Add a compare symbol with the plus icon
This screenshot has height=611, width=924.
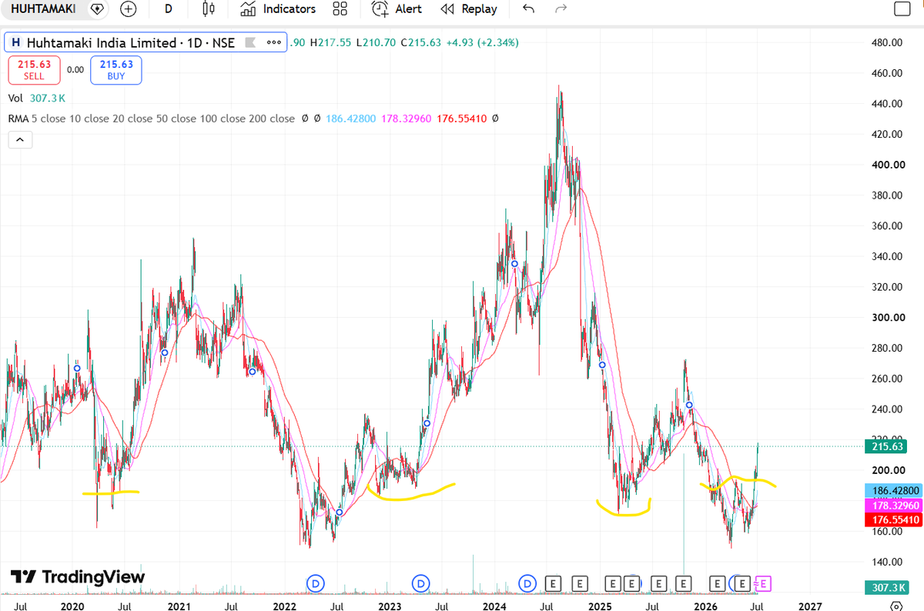(128, 9)
